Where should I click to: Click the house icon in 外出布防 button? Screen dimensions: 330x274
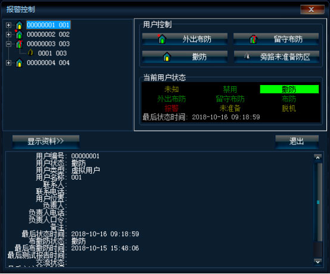tap(162, 39)
